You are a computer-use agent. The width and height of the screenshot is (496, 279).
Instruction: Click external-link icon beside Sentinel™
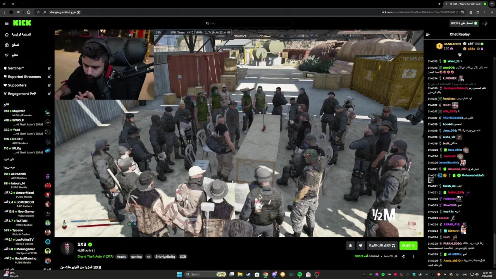pyautogui.click(x=49, y=68)
